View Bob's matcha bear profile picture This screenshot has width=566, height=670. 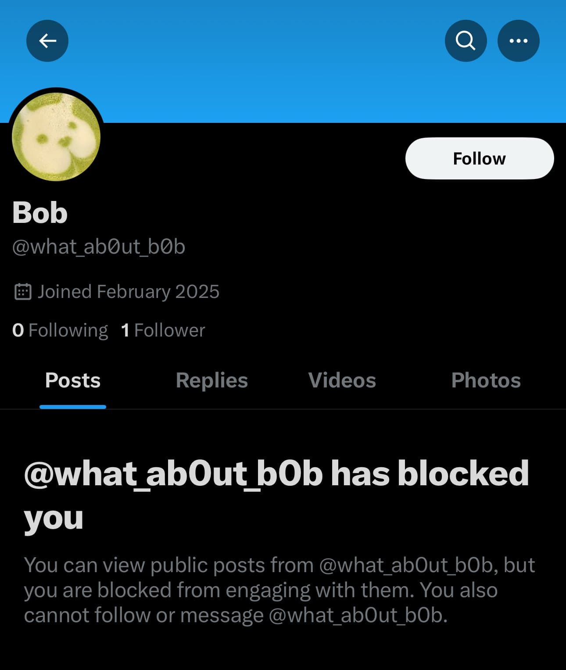click(x=56, y=136)
